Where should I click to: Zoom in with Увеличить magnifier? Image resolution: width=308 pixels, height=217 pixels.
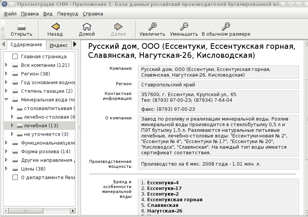pos(152,27)
